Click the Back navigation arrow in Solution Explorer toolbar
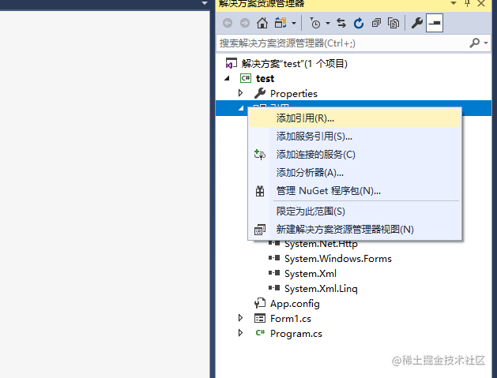This screenshot has height=378, width=497. tap(228, 23)
